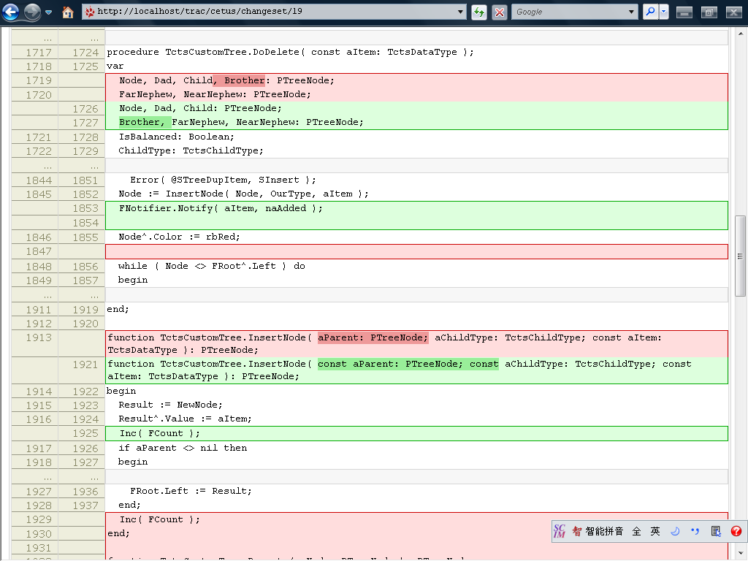Click removed line 'FarNephew, NearNephew: PTreeNode;'
The height and width of the screenshot is (561, 748).
[215, 94]
